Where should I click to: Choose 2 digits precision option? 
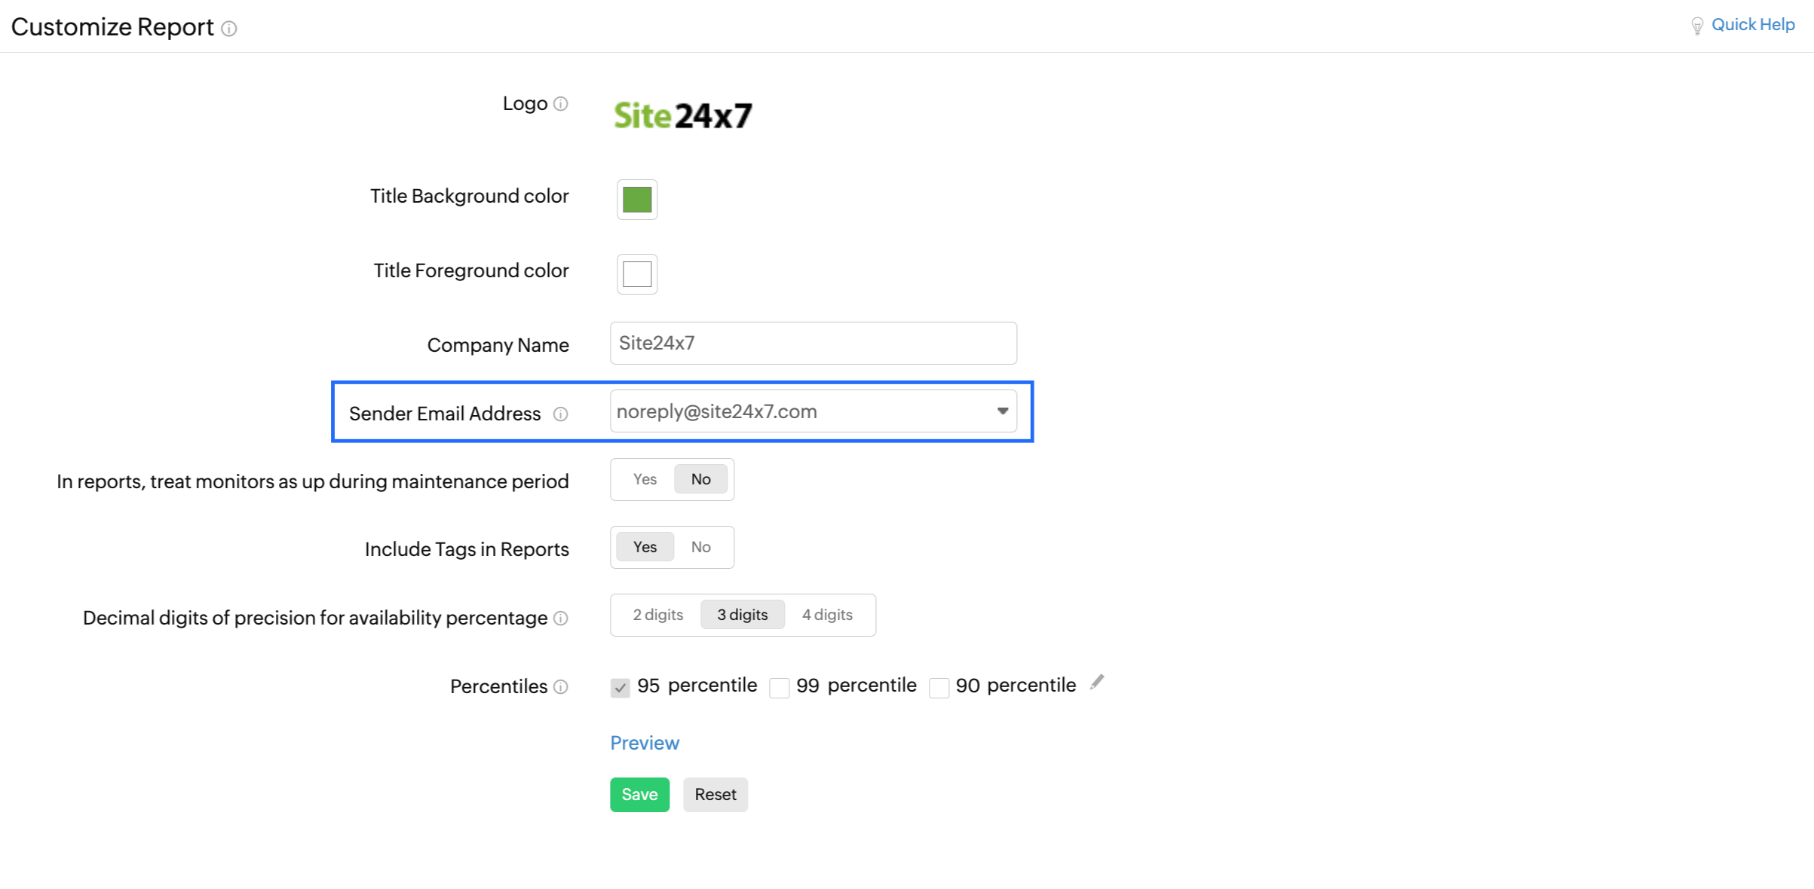[657, 615]
